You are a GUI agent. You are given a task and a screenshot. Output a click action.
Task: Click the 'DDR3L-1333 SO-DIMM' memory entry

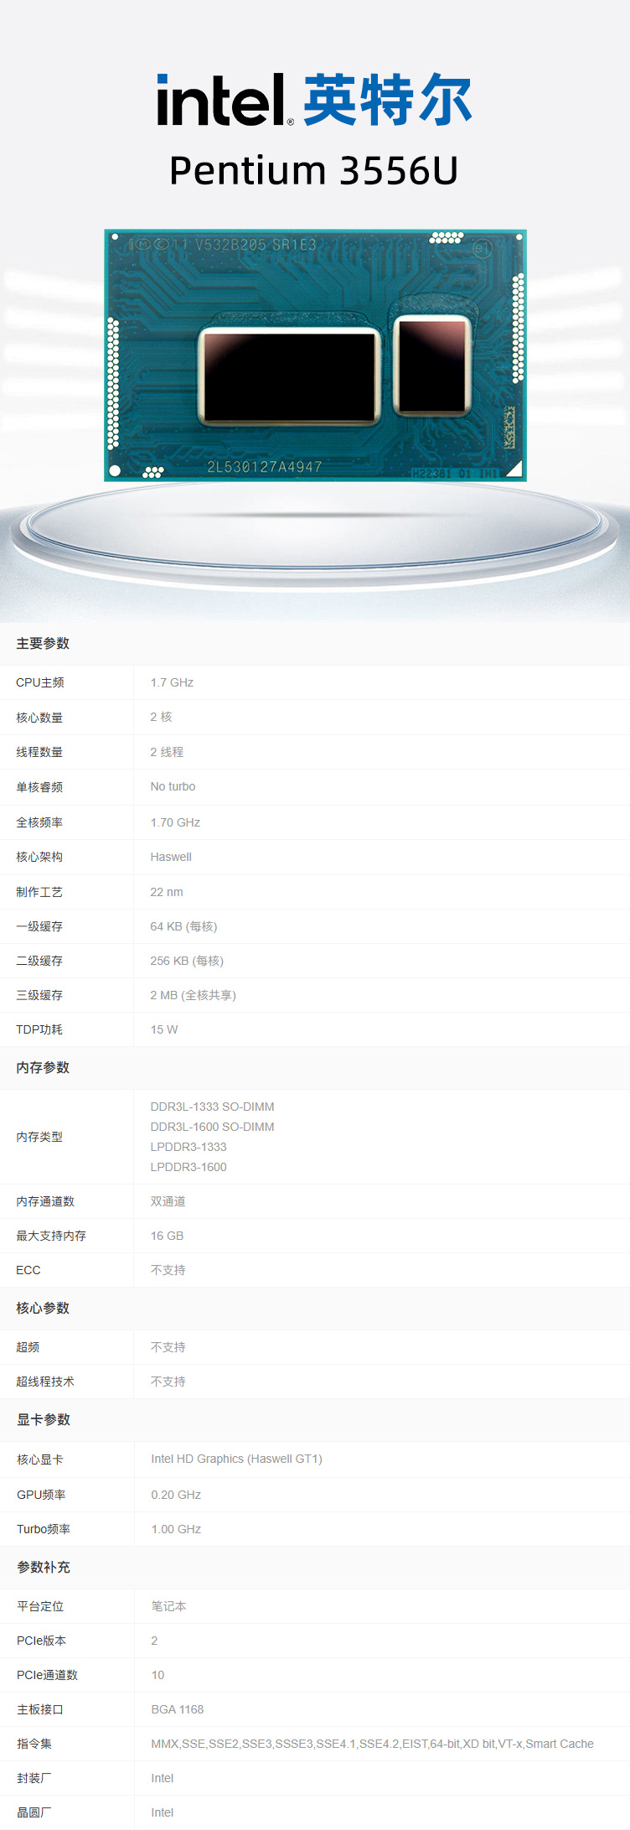point(212,1107)
